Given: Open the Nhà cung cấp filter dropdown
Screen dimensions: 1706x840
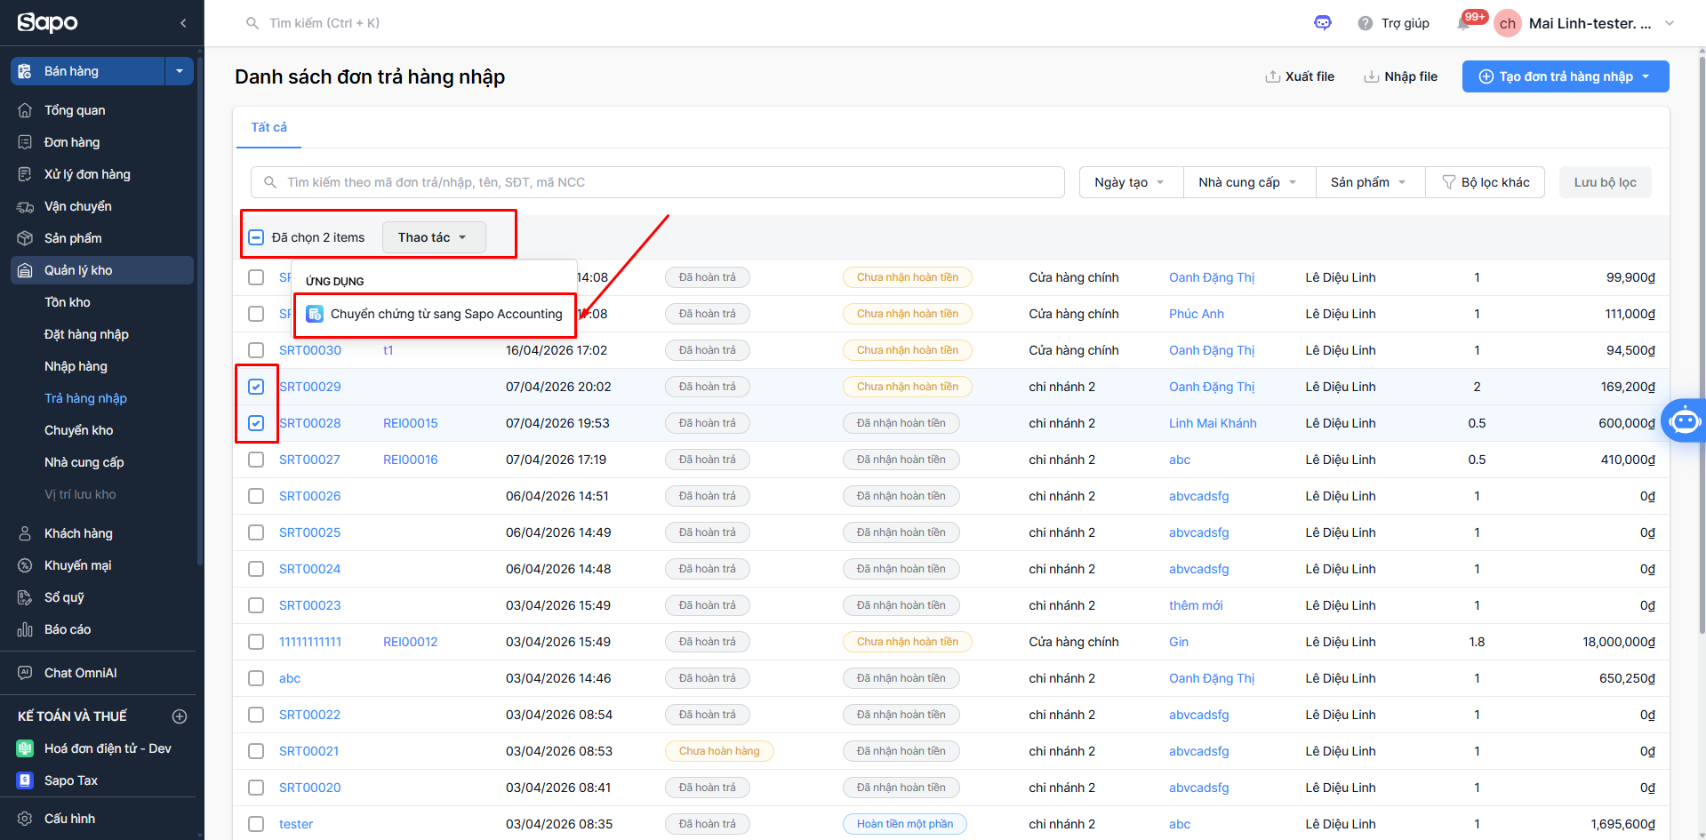Looking at the screenshot, I should click(1247, 182).
